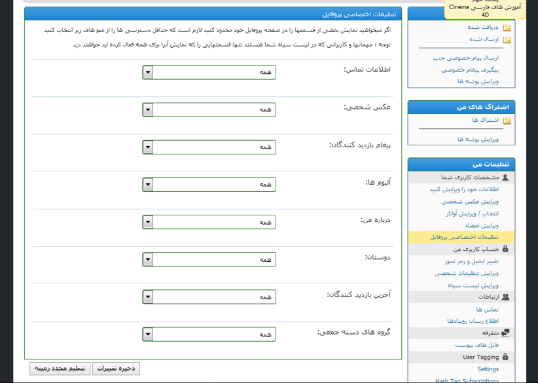Open the پیغام بازدید کنندگان dropdown
Screen dimensions: 538x383
click(209, 147)
